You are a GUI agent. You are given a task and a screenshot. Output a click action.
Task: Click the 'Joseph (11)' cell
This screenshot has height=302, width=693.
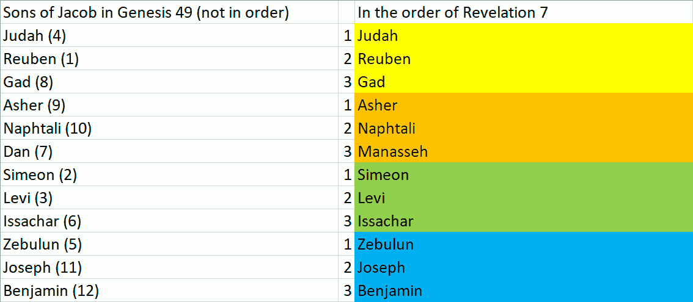[43, 268]
